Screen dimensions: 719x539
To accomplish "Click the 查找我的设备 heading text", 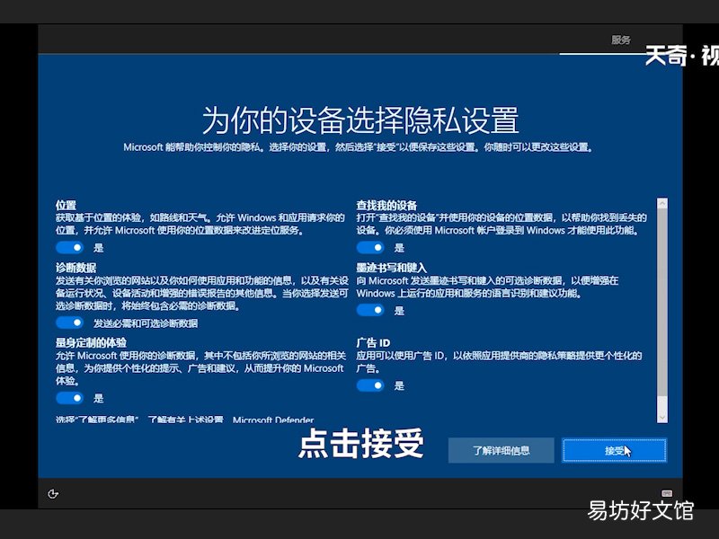I will [386, 206].
